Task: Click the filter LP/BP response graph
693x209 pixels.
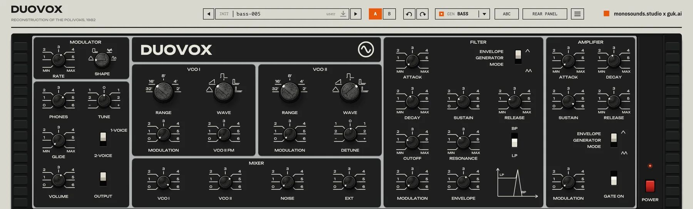Action: 517,183
